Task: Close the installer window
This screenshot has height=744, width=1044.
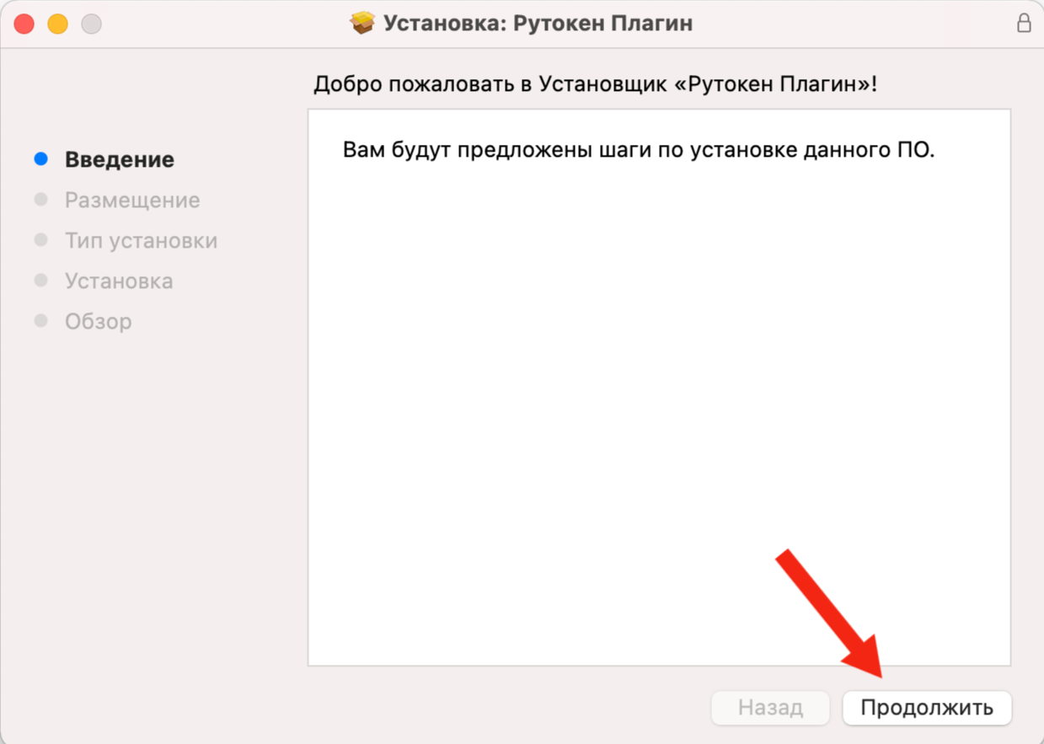Action: 24,24
